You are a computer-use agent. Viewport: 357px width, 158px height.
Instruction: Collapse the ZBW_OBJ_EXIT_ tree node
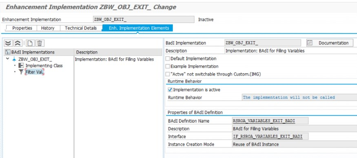click(8, 59)
